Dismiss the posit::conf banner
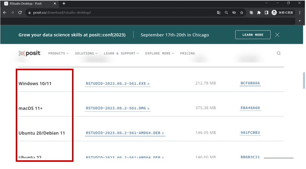The image size is (306, 169). coord(277,35)
